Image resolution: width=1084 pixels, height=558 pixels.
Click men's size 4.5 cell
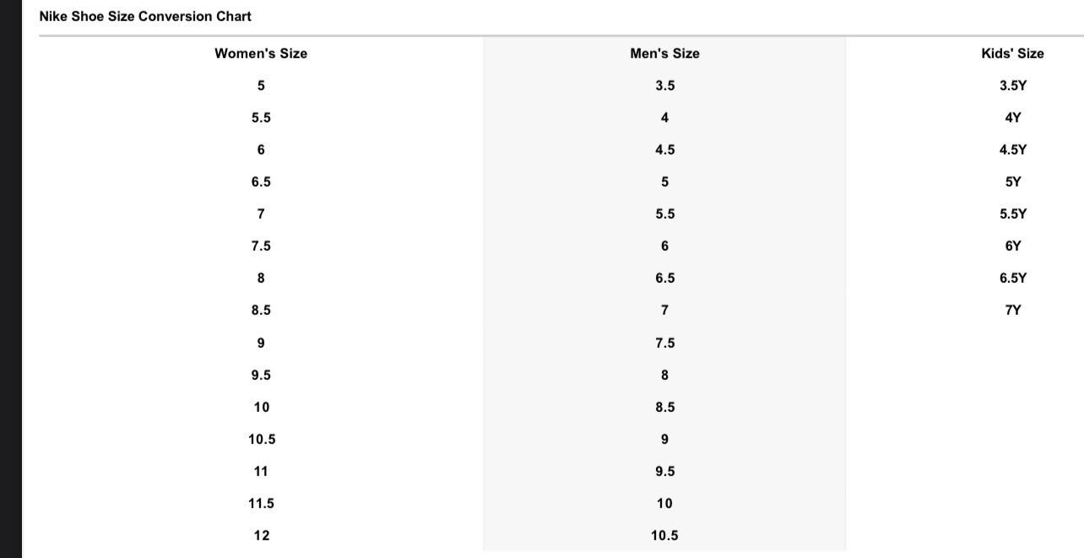(664, 149)
